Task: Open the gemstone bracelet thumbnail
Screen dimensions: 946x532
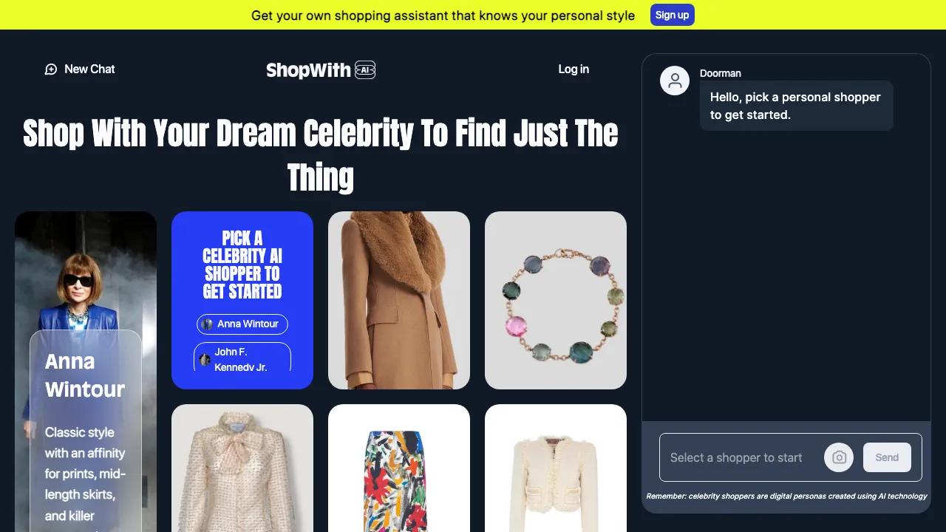Action: [556, 300]
